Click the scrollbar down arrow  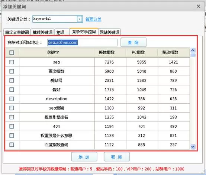coord(193,146)
